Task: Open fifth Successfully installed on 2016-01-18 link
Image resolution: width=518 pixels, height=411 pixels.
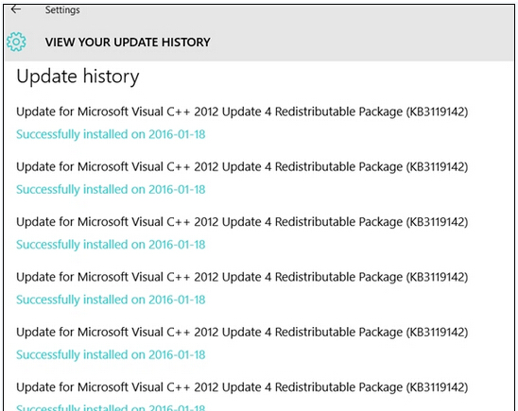Action: click(x=111, y=355)
